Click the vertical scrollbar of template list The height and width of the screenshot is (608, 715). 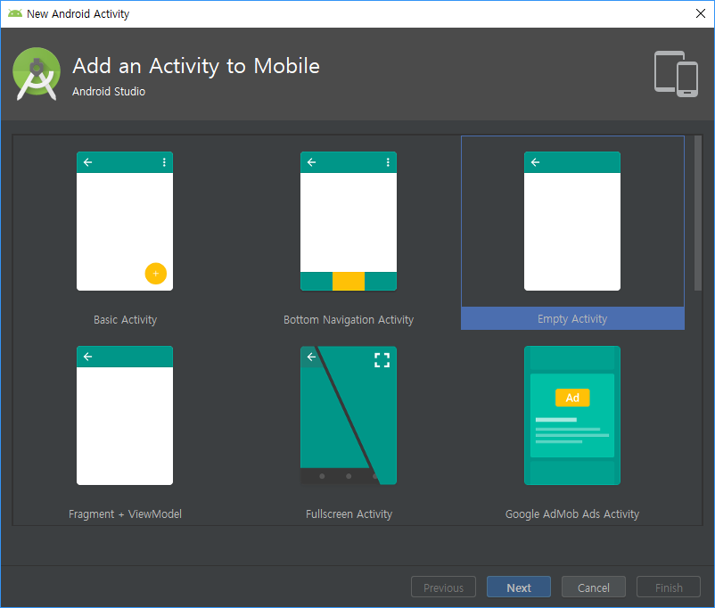(698, 213)
